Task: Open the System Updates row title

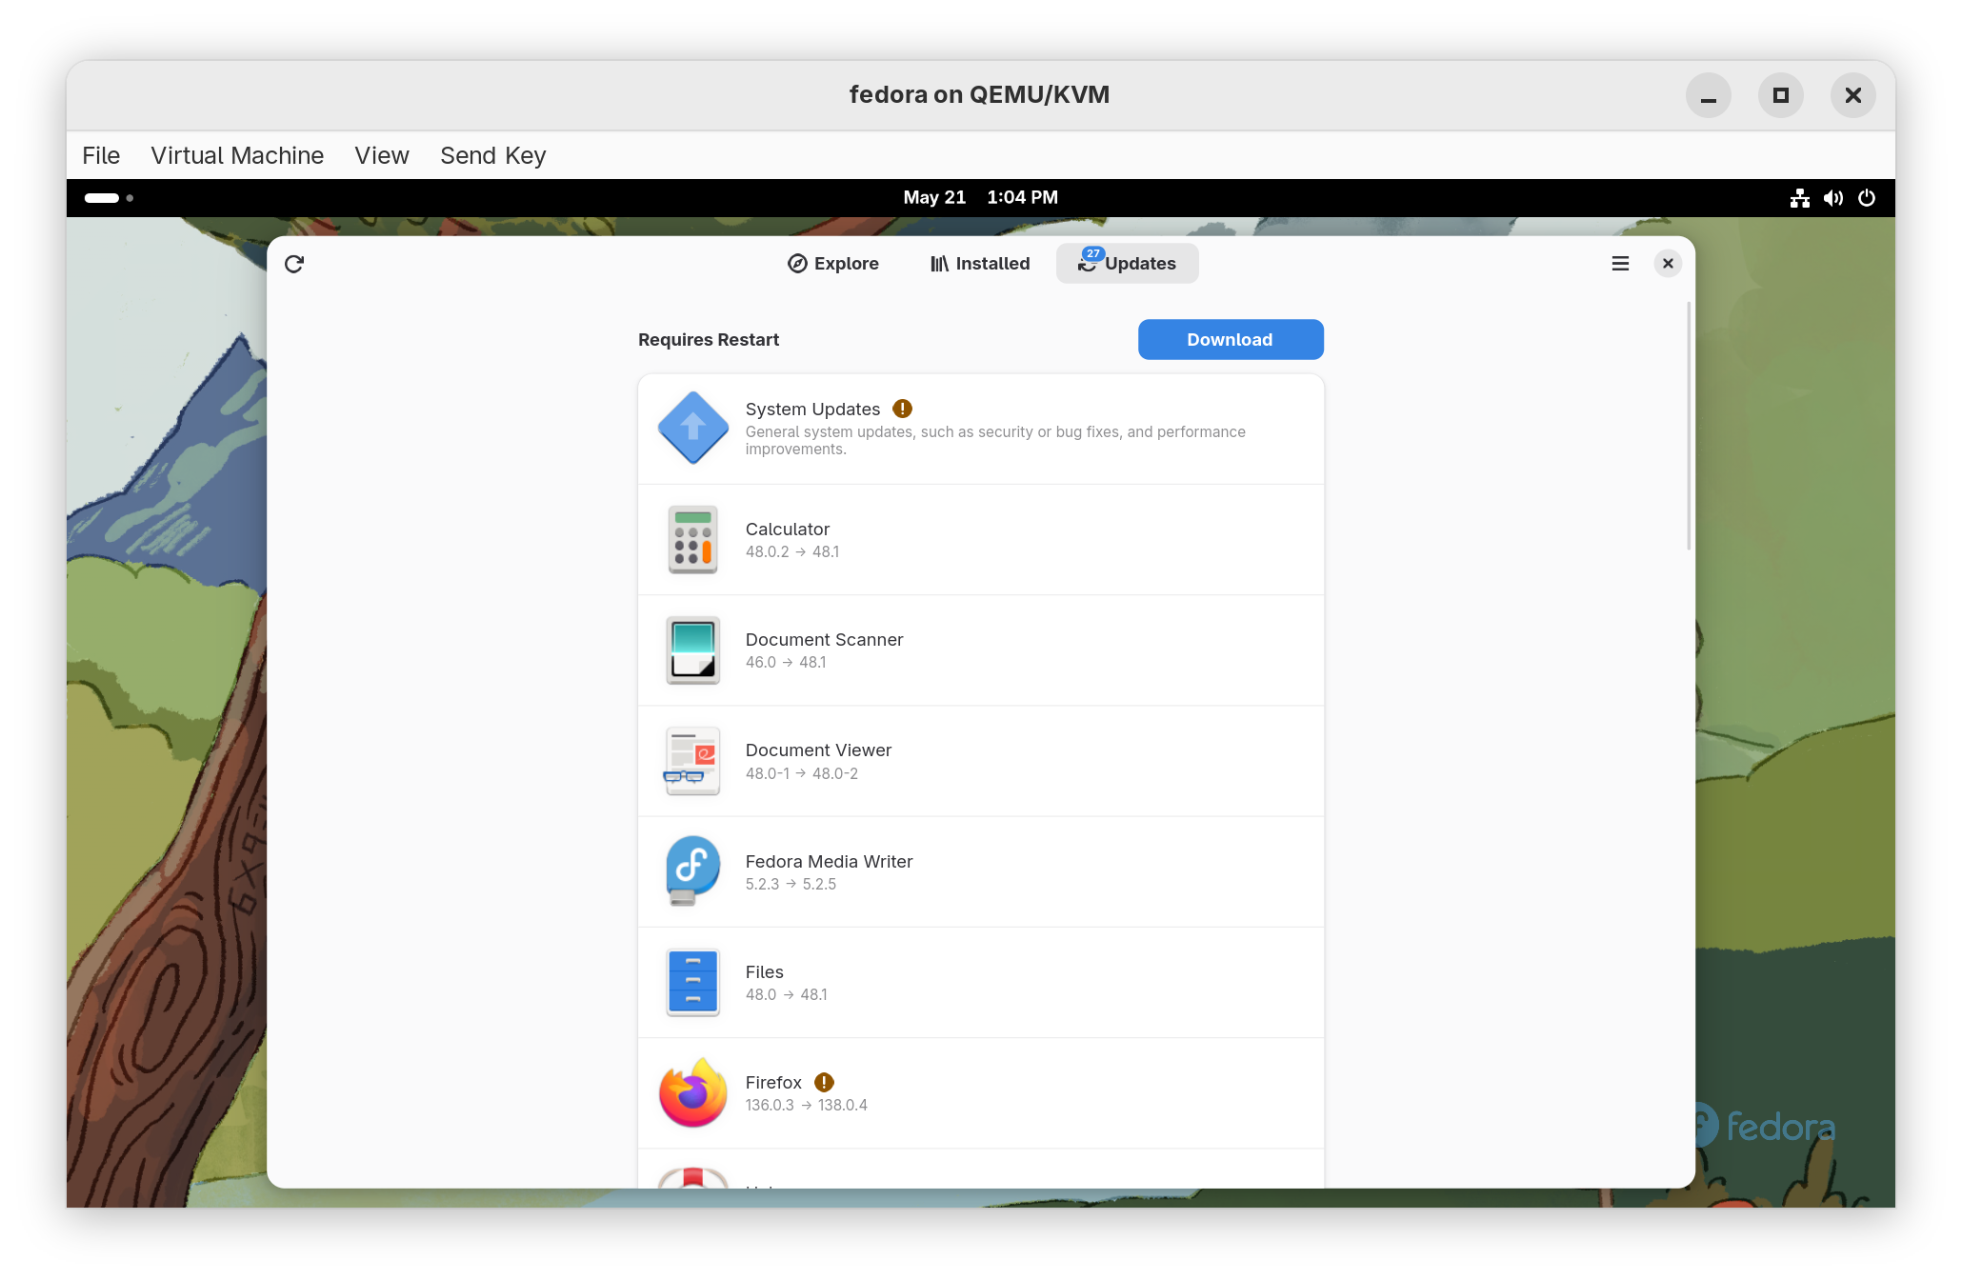Action: tap(812, 410)
